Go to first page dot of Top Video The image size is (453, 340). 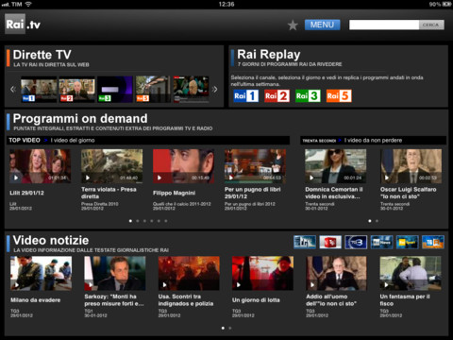[x=130, y=221]
